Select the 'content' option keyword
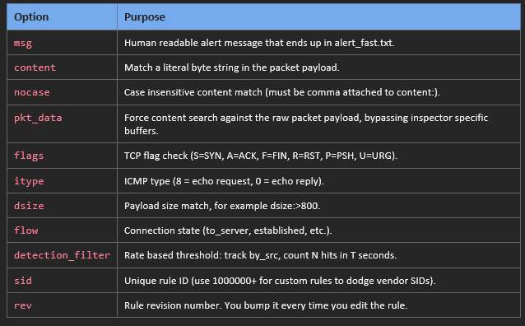This screenshot has width=525, height=326. pyautogui.click(x=35, y=68)
